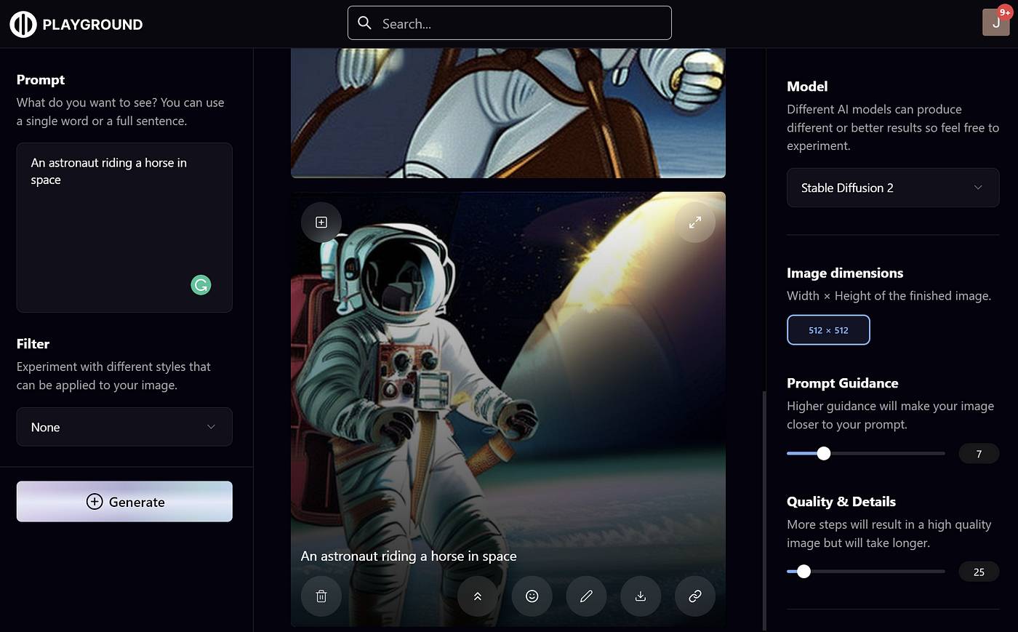1018x632 pixels.
Task: Click the upscale double-chevron icon
Action: click(478, 596)
